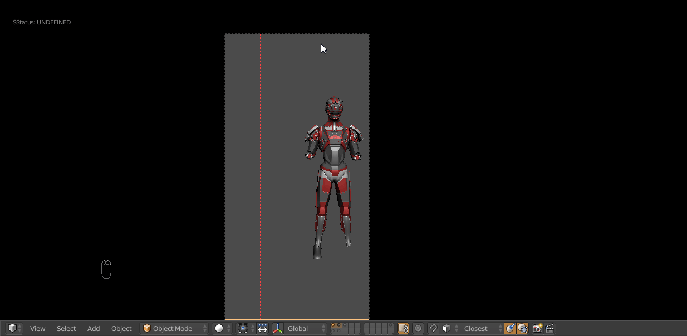Select the first scene layer button

click(x=333, y=325)
